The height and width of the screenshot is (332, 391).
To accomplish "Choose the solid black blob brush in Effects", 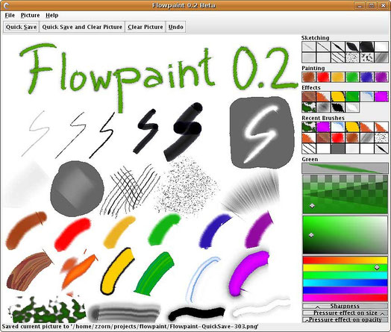I will [x=337, y=107].
